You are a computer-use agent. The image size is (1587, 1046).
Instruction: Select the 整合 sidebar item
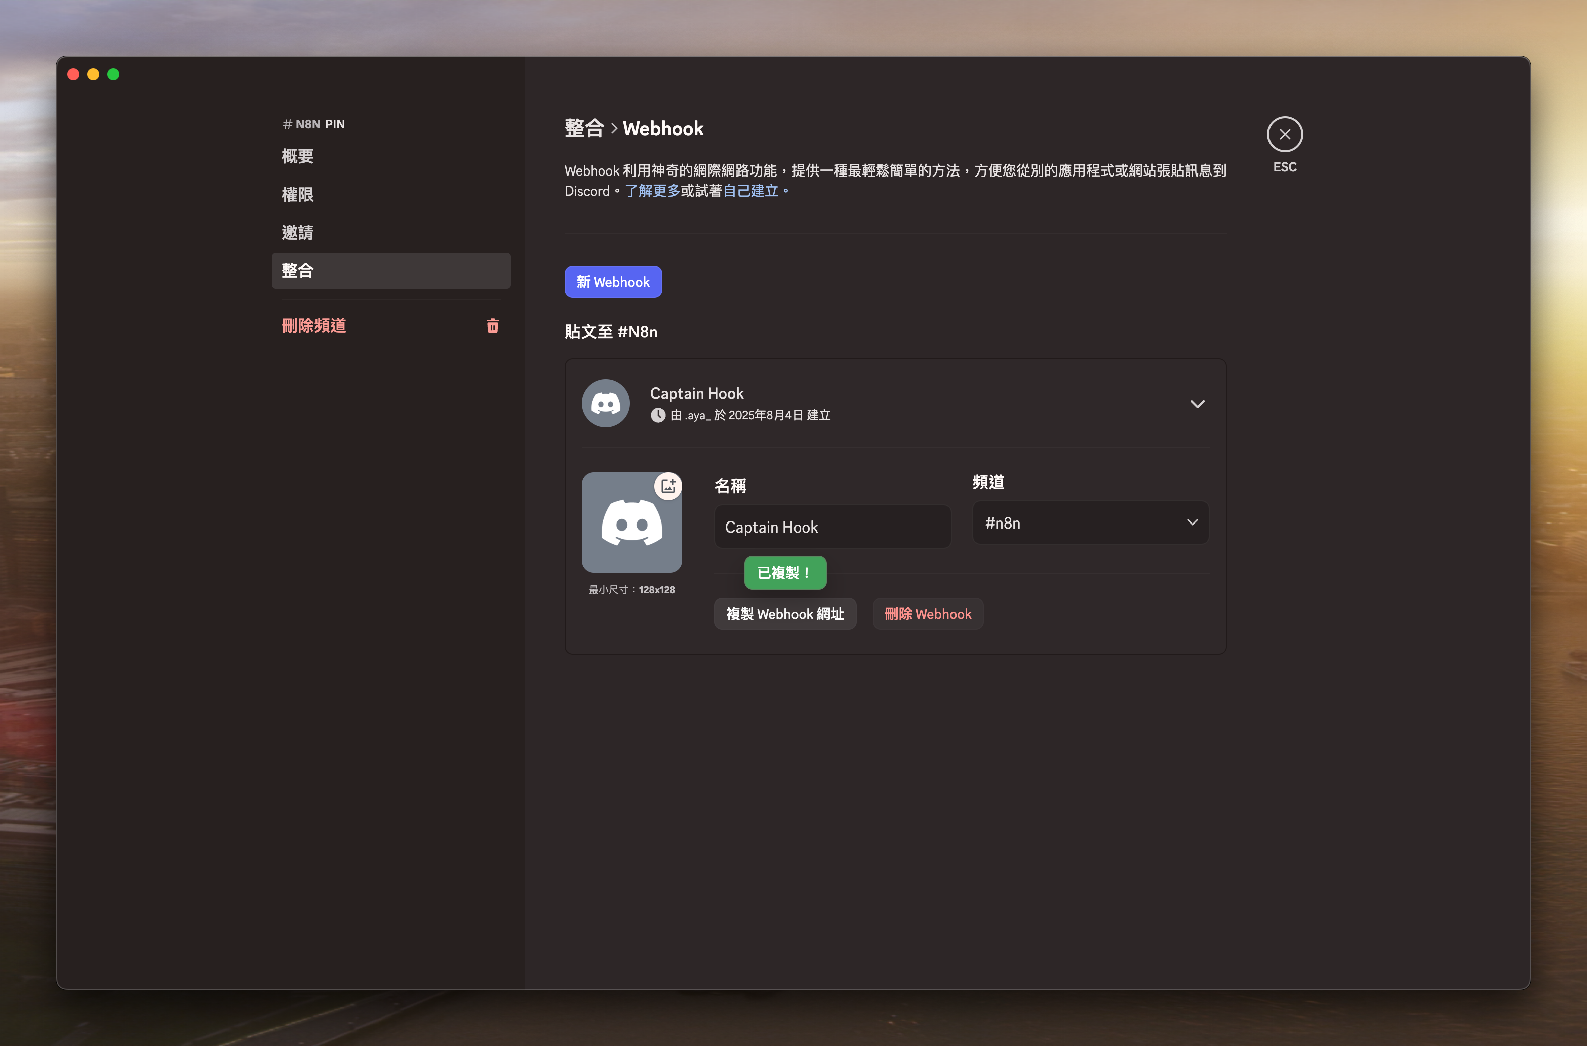390,271
